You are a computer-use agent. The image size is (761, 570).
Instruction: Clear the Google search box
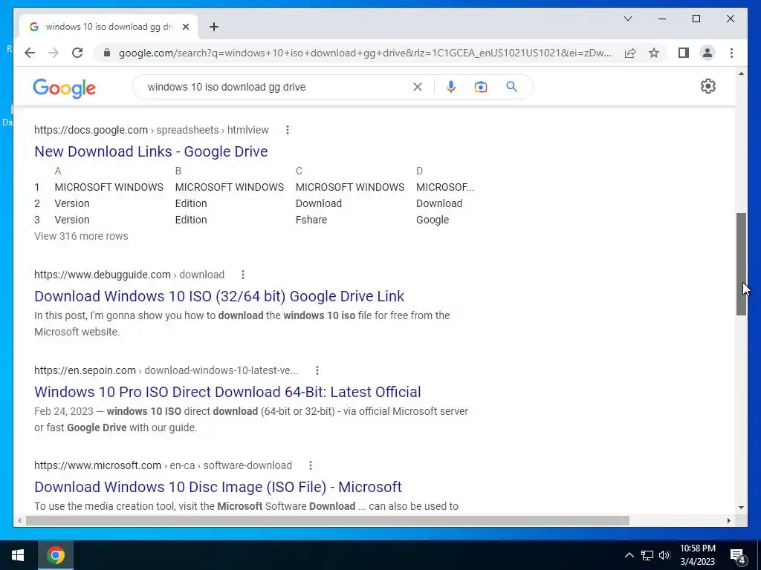418,87
